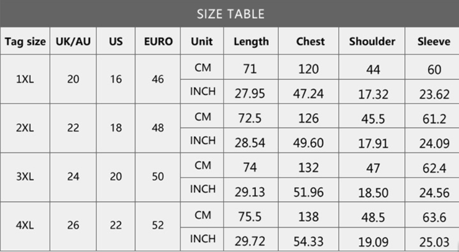Screen dimensions: 459x252
Task: Select the Sleeve column header
Action: 433,42
